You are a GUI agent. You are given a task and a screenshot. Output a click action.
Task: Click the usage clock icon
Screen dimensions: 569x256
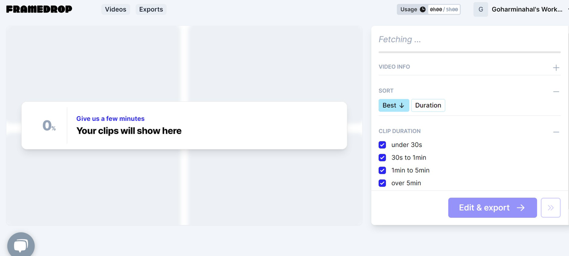point(423,9)
